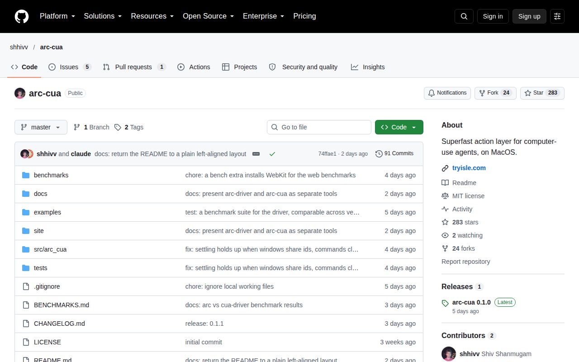Screen dimensions: 579x362
Task: Click the Go to file search field
Action: click(x=319, y=127)
